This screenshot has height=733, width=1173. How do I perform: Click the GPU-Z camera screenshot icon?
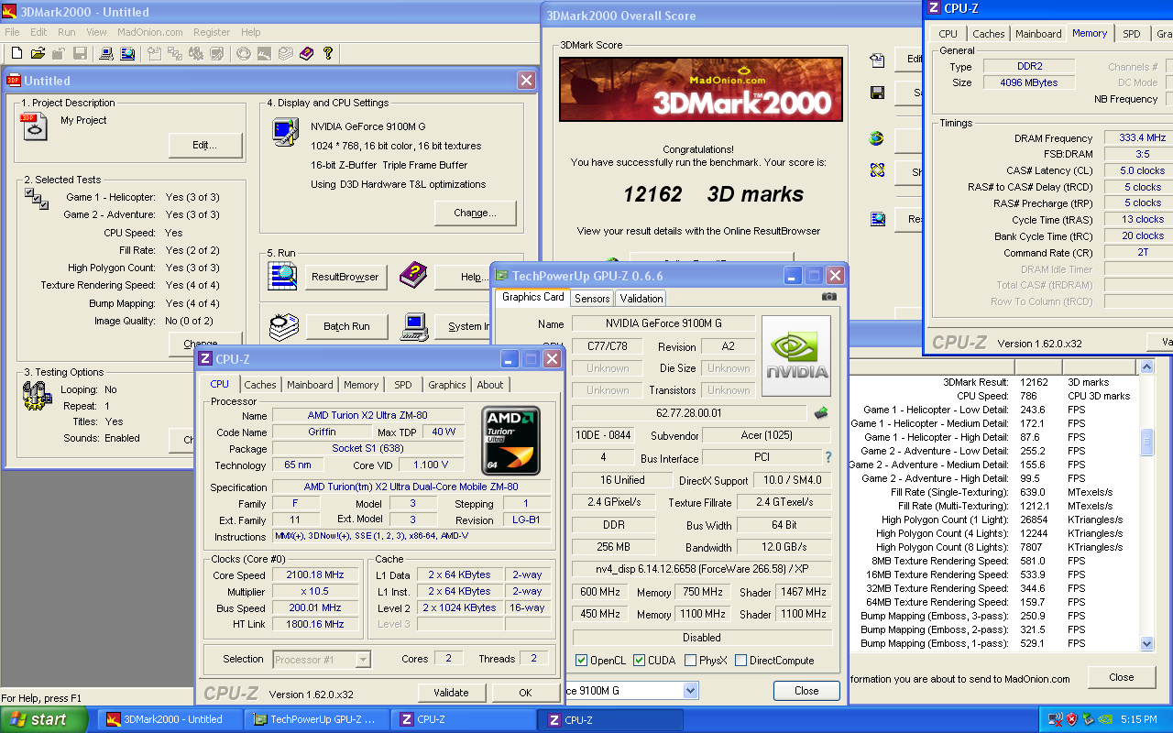[828, 297]
